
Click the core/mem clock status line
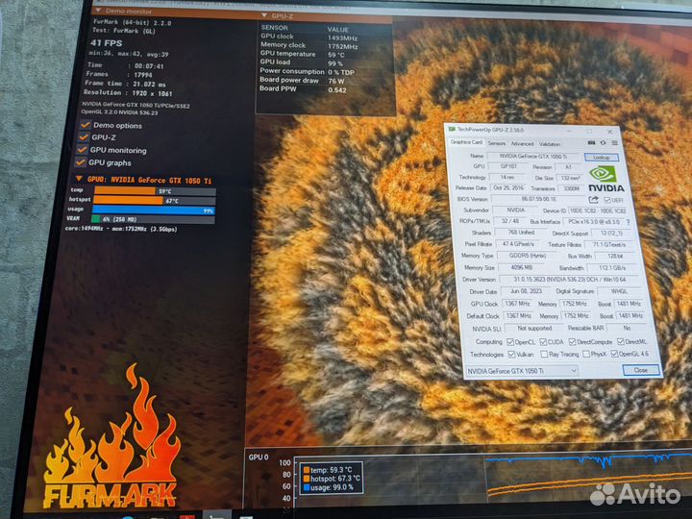pos(121,229)
